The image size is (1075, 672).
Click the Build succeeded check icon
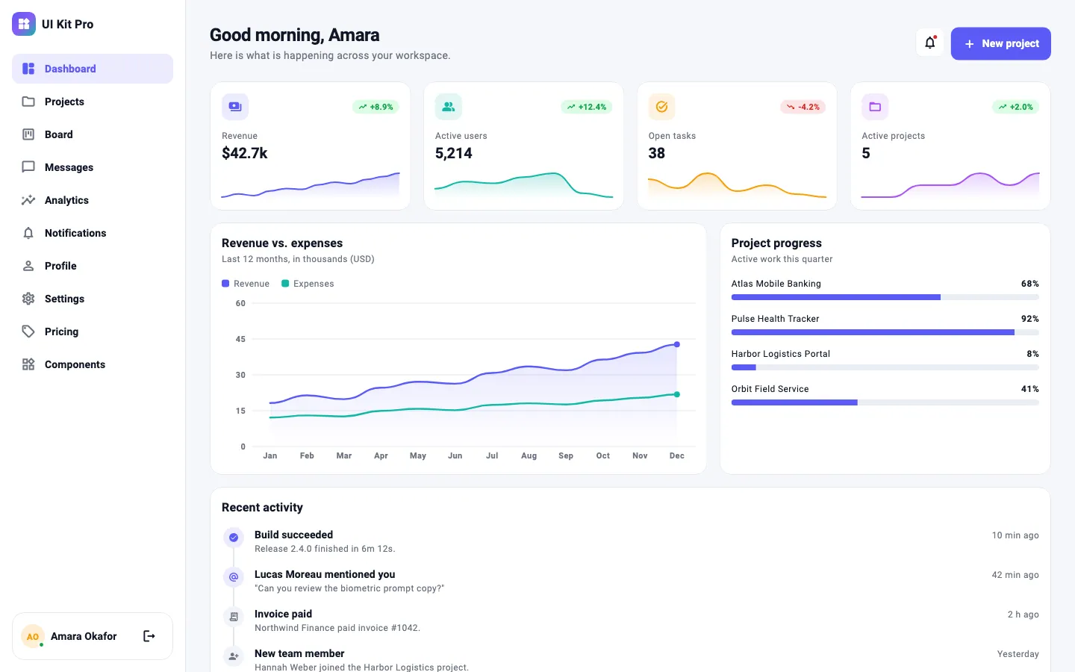click(x=234, y=538)
